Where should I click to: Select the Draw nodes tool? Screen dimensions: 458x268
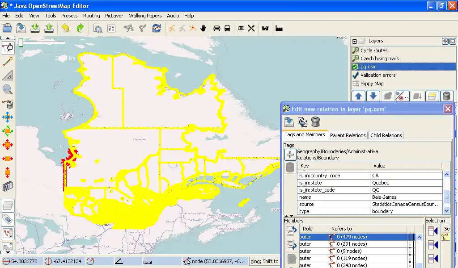[8, 62]
